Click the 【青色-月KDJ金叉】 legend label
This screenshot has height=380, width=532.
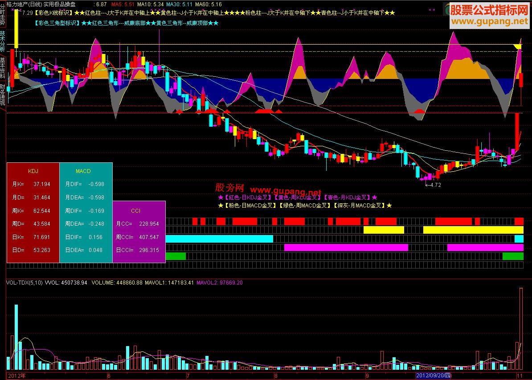[x=346, y=197]
